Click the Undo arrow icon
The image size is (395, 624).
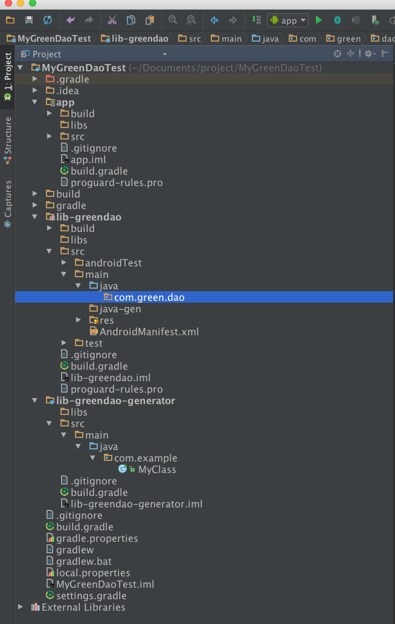(71, 21)
